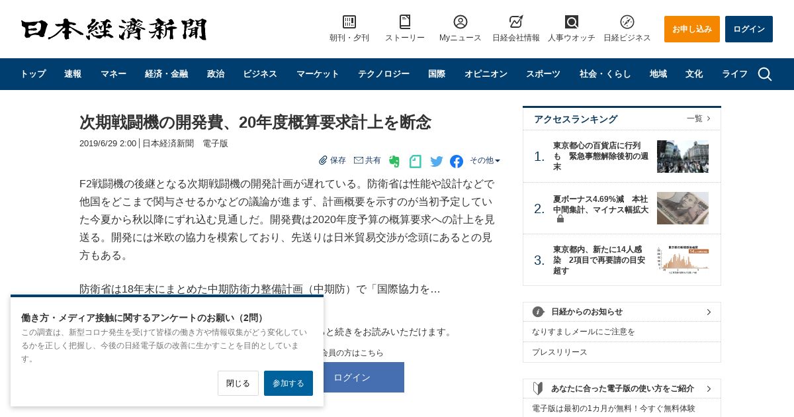Click the lock icon on 夏ボーナス article

coord(560,218)
